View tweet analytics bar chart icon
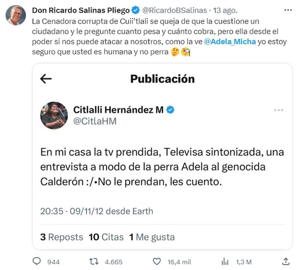Screen dimensions: 300x270 (225, 261)
